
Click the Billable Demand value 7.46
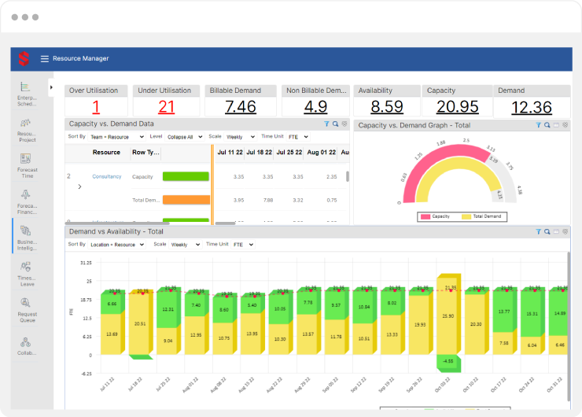tap(240, 107)
